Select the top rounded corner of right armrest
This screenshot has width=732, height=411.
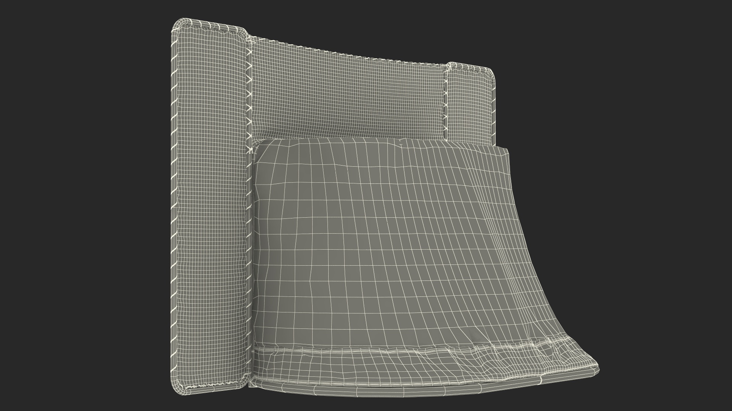tap(490, 73)
